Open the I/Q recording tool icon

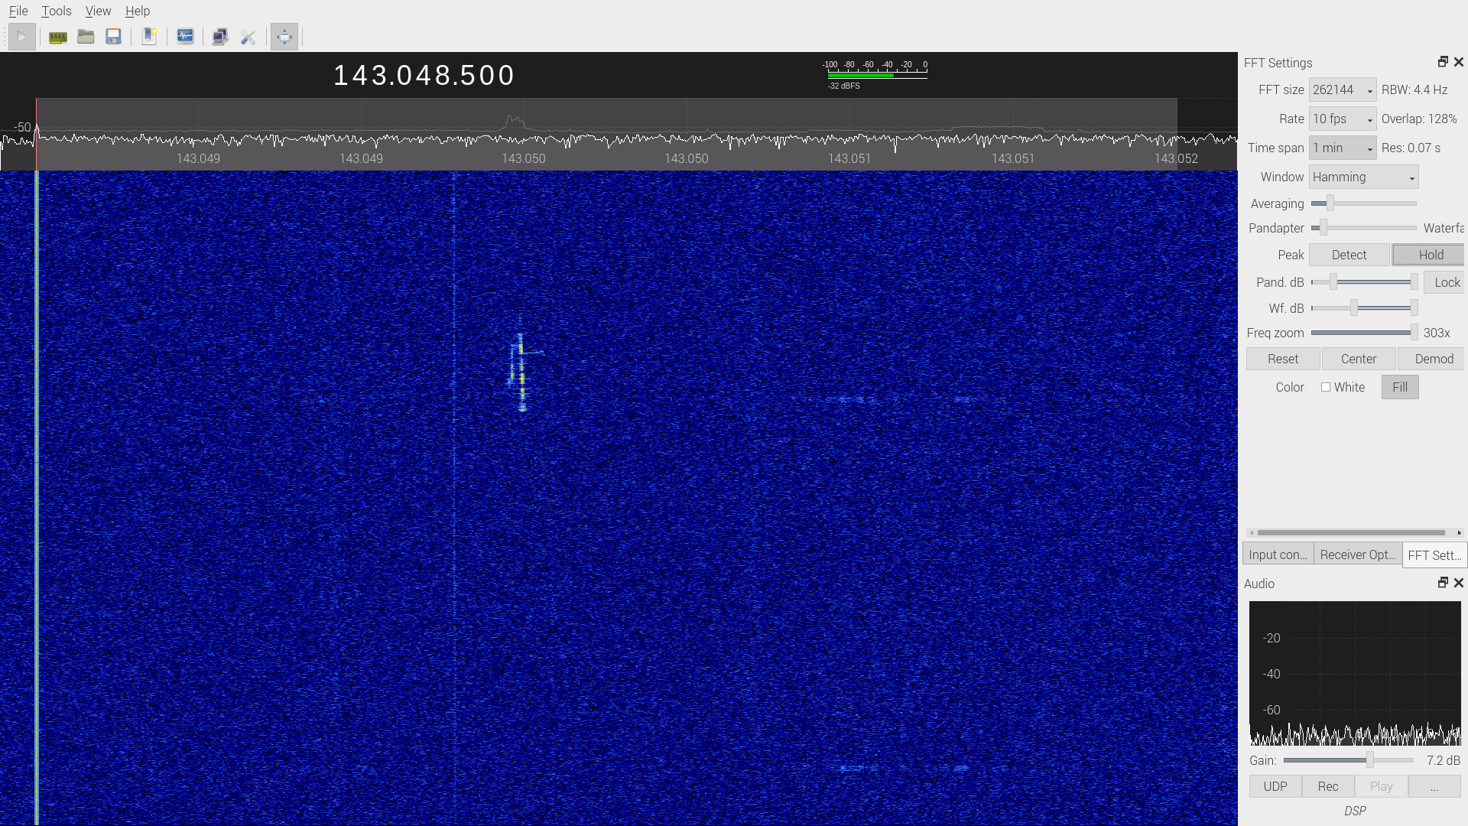pyautogui.click(x=185, y=37)
